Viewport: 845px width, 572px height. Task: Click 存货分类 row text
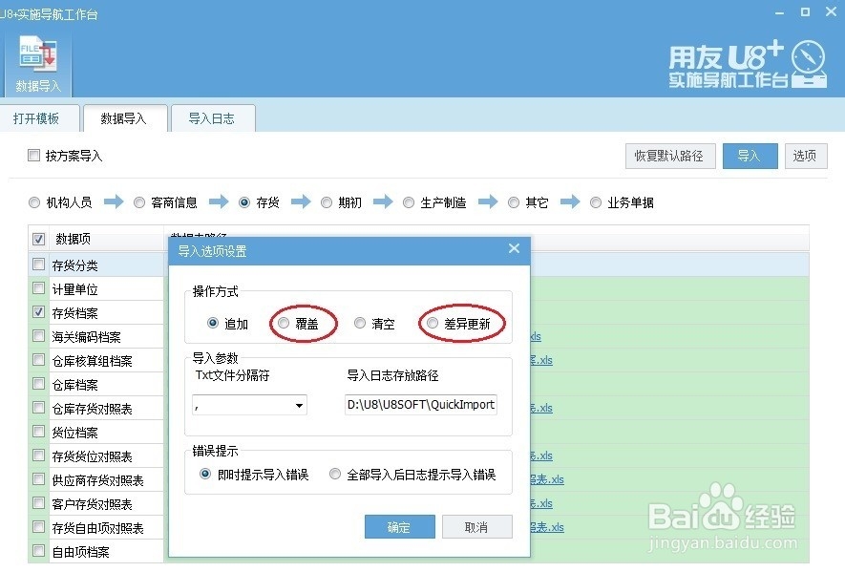tap(74, 265)
